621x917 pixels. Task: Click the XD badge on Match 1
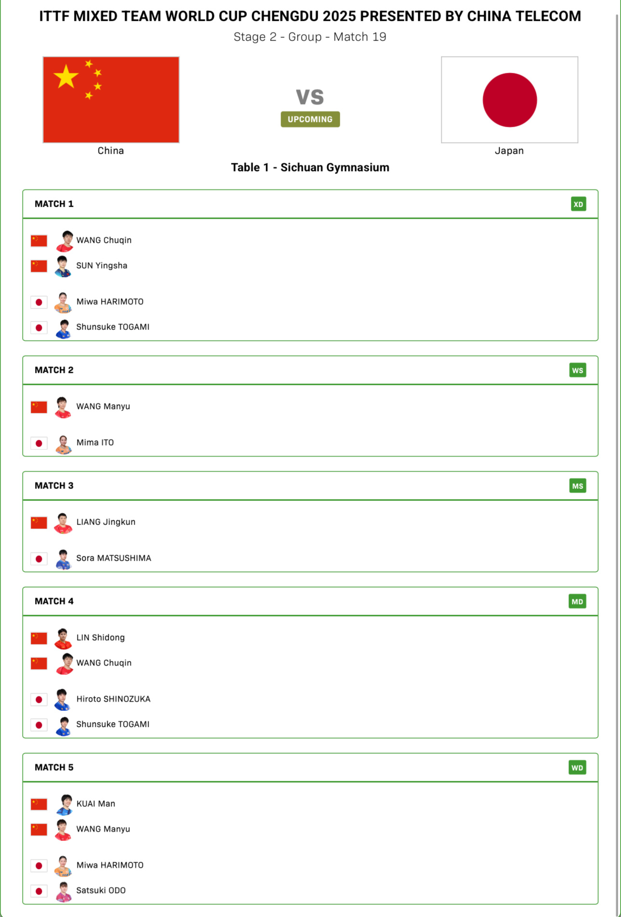(x=578, y=204)
